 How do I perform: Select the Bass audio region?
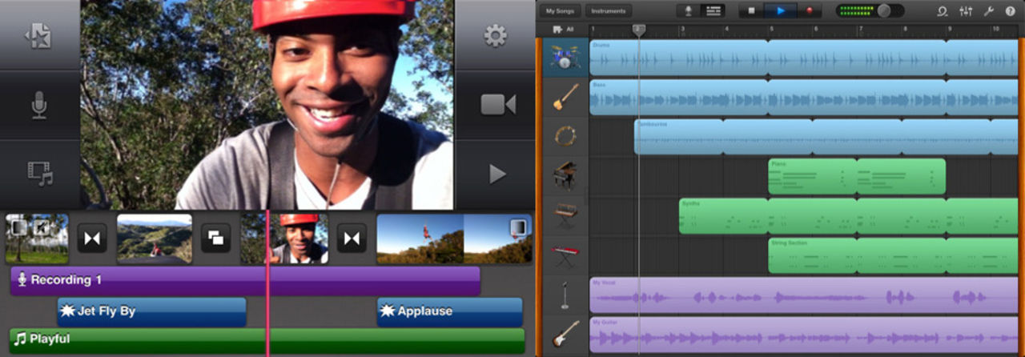coord(804,97)
